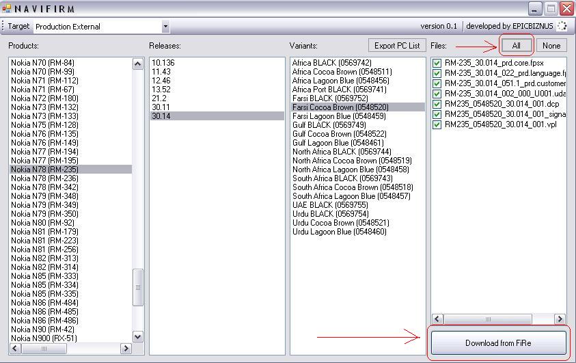Click the toolbar grip handle before Target
This screenshot has width=576, height=363.
[x=3, y=27]
